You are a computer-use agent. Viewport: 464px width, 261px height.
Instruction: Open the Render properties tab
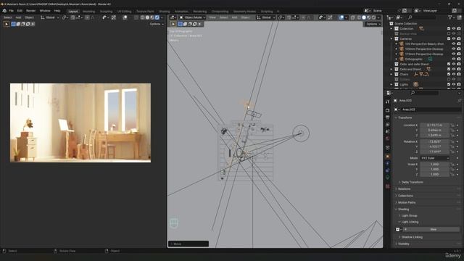(x=388, y=110)
